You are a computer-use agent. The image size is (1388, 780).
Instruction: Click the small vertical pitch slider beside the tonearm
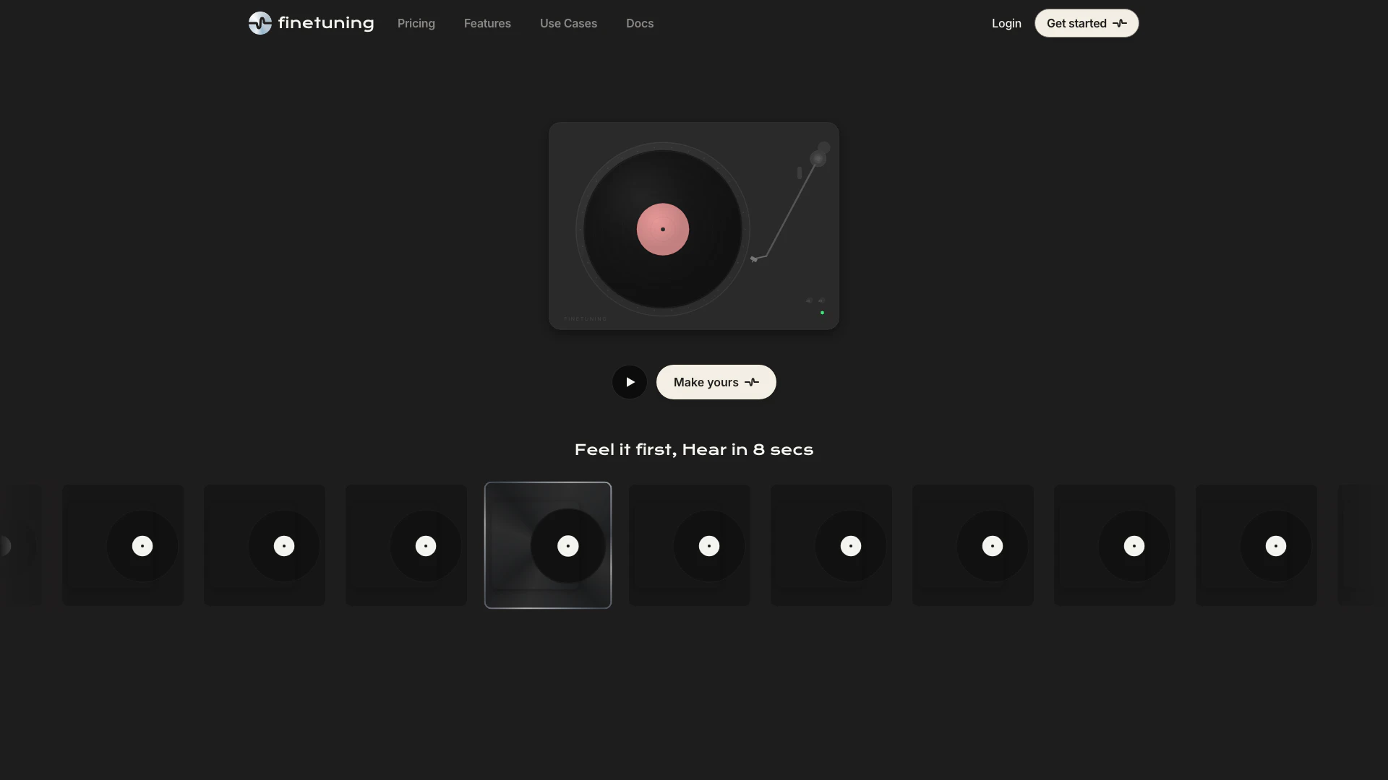pyautogui.click(x=800, y=173)
